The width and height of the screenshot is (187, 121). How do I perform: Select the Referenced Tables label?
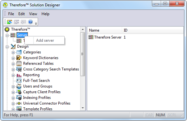click(x=38, y=64)
